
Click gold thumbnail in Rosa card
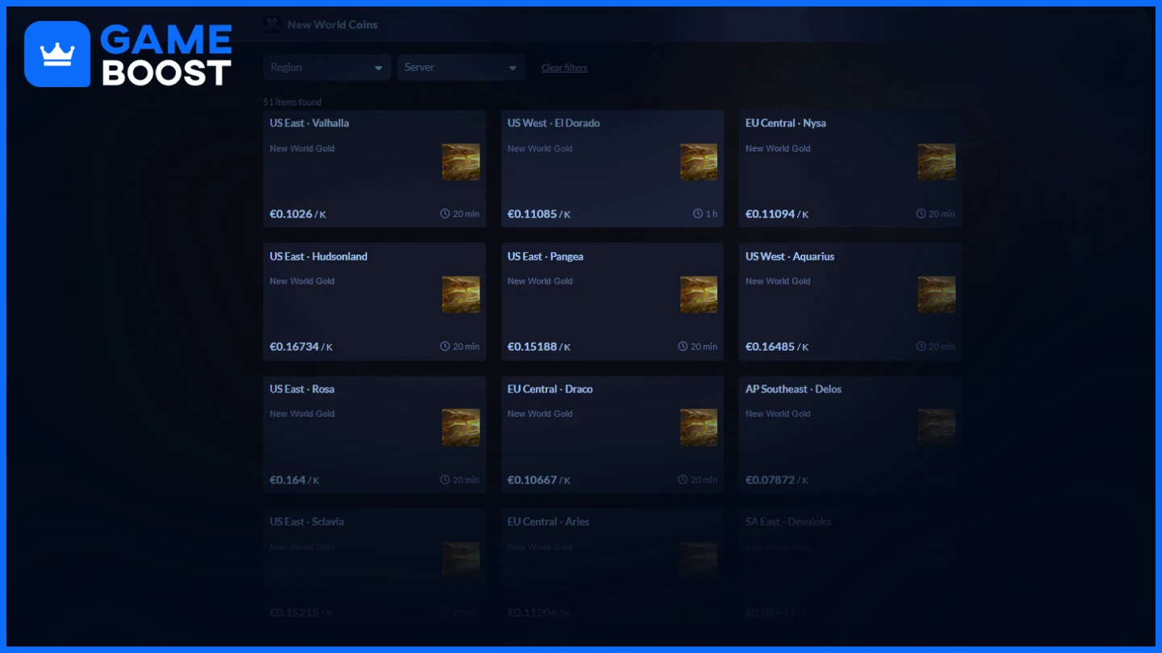click(461, 427)
